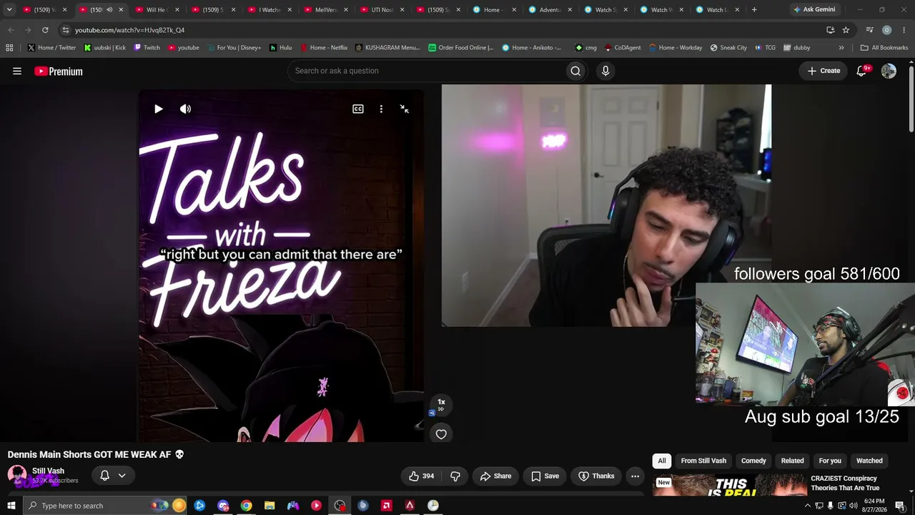This screenshot has width=915, height=515.
Task: Open the Windows notification center
Action: pyautogui.click(x=900, y=506)
